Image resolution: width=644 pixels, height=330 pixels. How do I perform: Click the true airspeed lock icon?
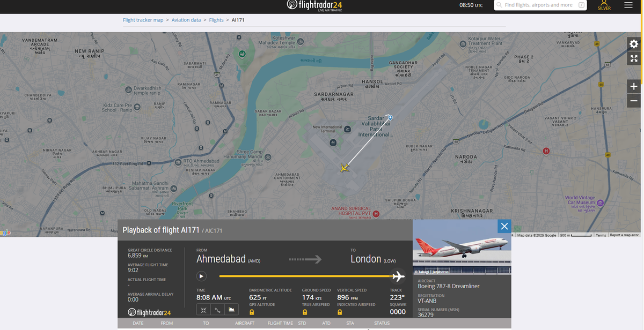[304, 312]
